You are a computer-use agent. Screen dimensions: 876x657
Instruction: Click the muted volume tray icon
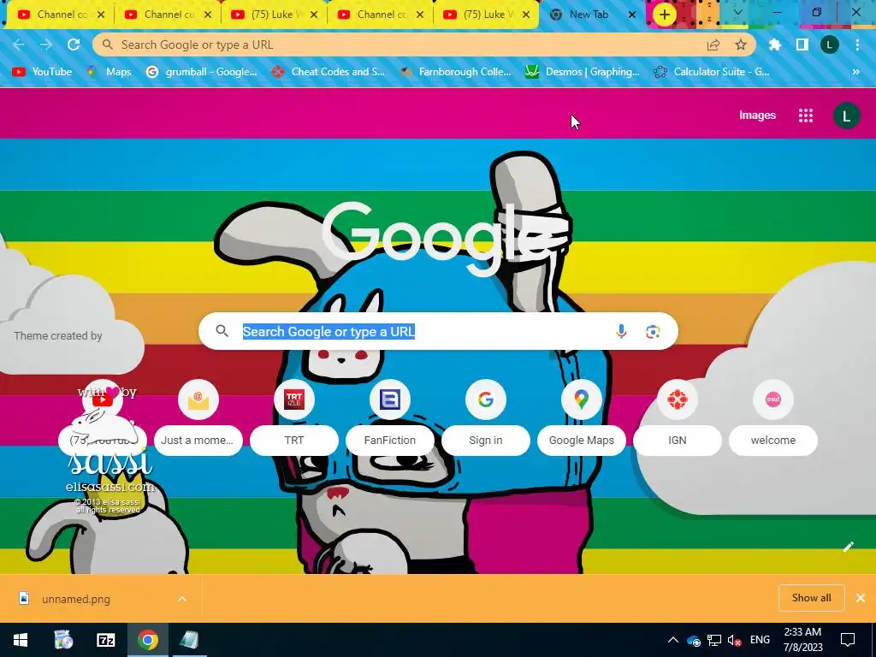tap(735, 640)
